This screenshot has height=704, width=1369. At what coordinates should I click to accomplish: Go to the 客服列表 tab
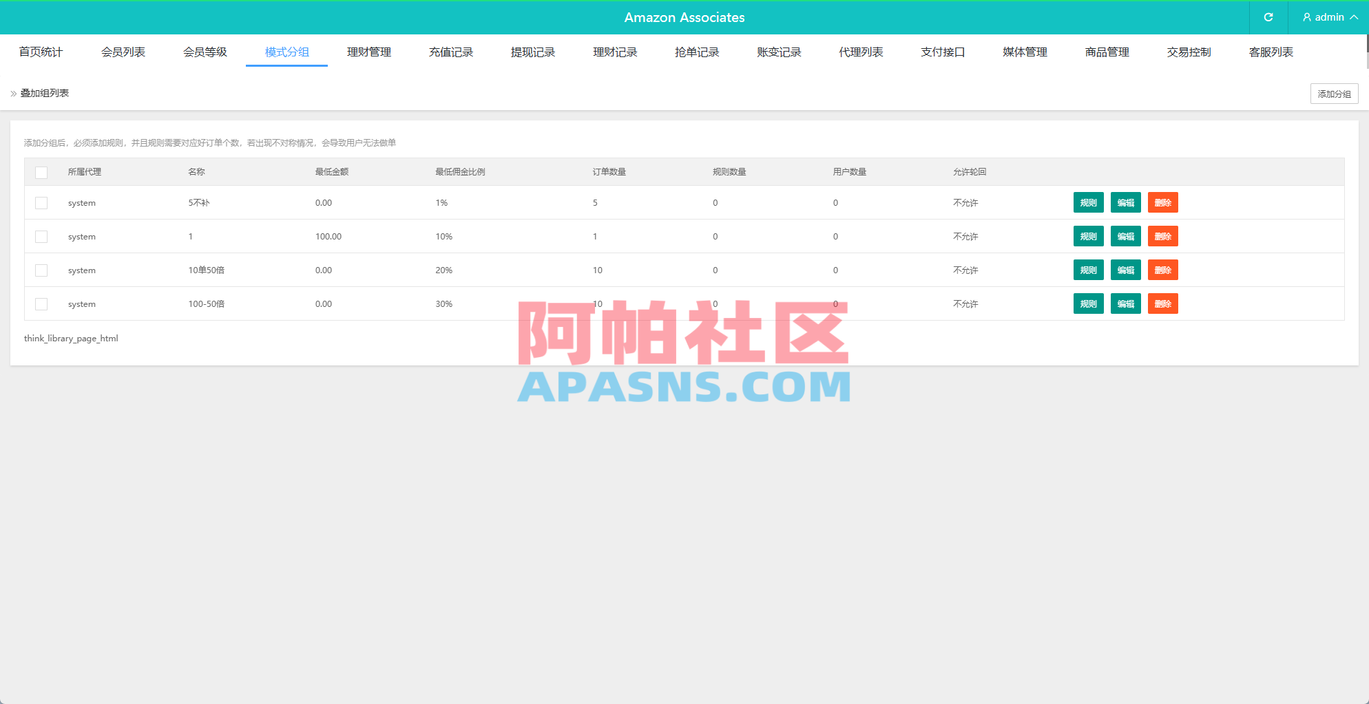[1271, 52]
